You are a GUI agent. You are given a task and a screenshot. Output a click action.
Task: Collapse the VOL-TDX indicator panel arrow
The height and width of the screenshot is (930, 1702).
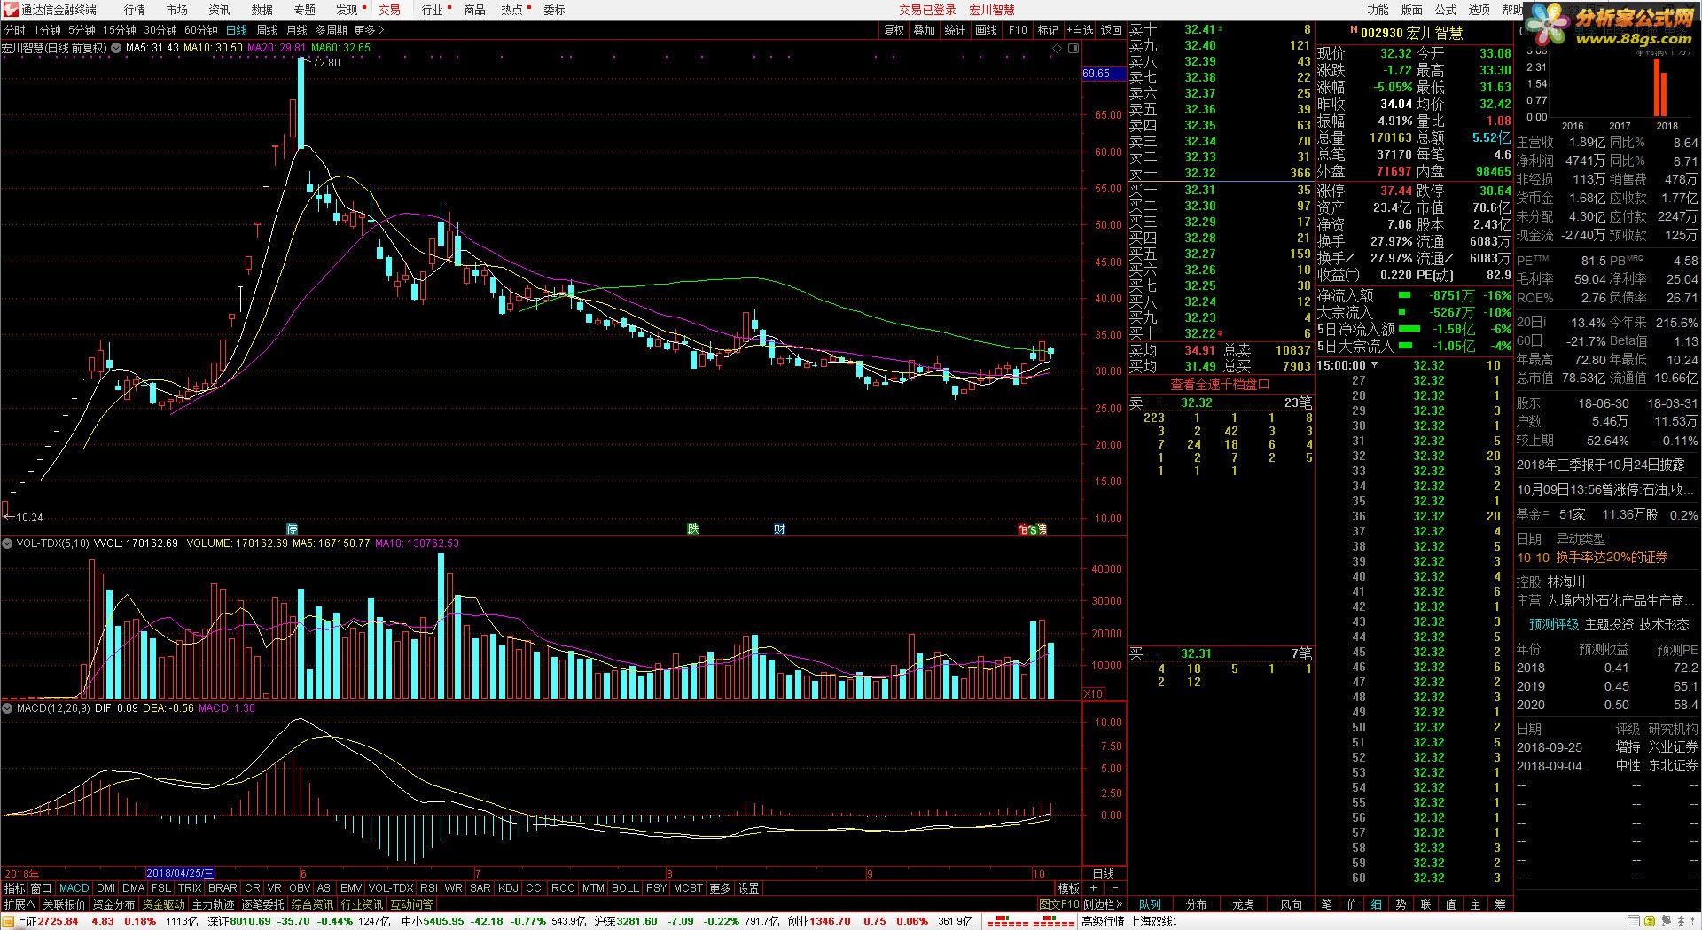coord(8,543)
